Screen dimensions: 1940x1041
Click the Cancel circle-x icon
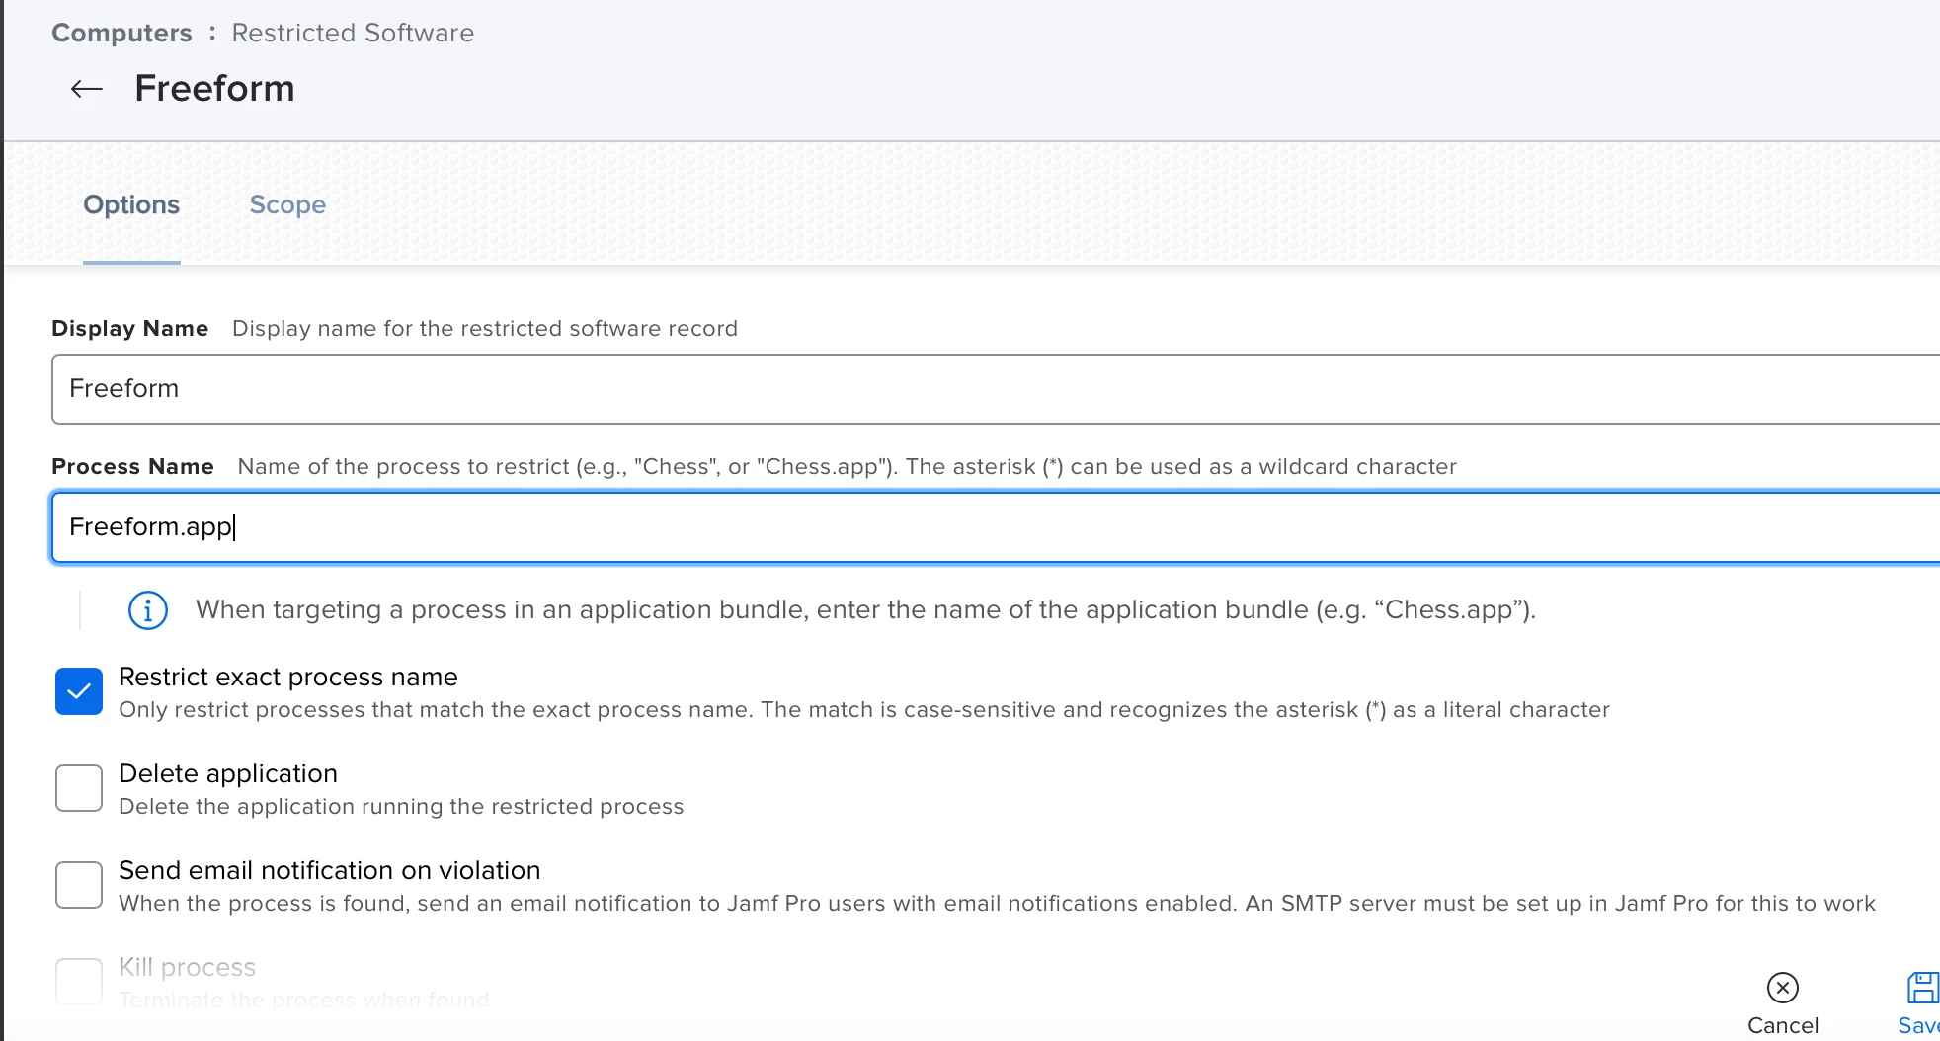click(1783, 988)
